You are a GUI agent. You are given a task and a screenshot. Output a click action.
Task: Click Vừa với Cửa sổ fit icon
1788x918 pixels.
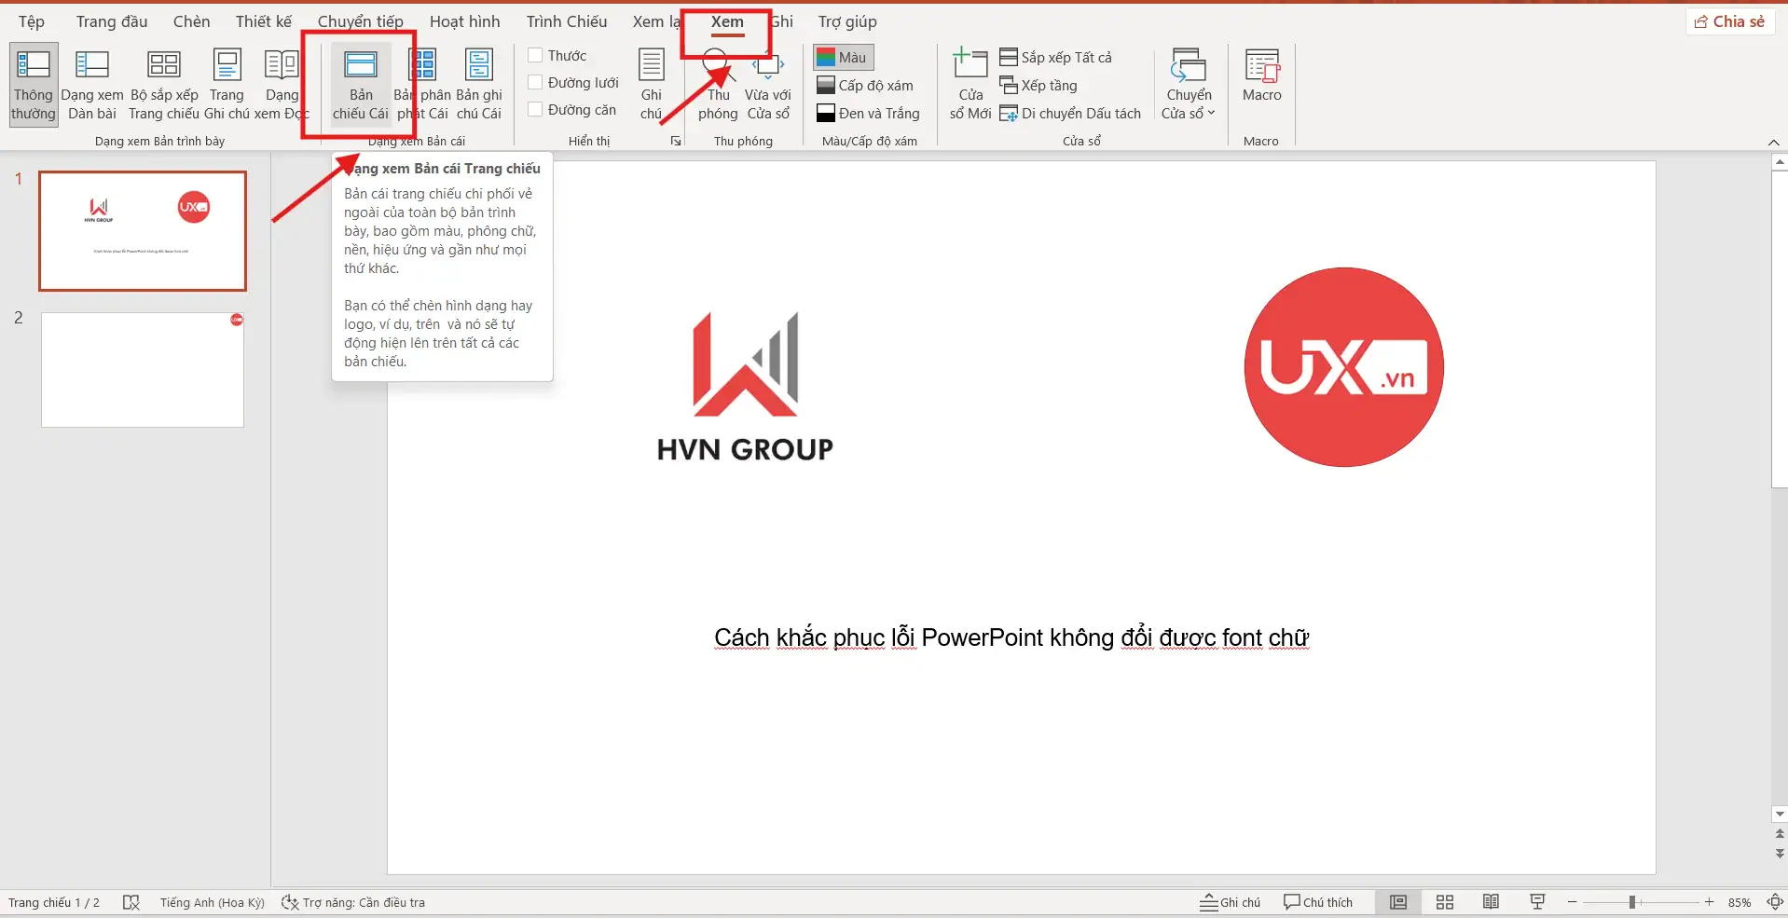pyautogui.click(x=768, y=84)
